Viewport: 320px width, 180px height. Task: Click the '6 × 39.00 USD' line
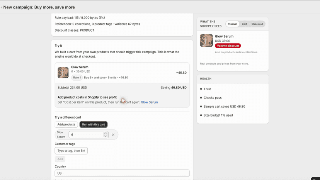point(81,71)
